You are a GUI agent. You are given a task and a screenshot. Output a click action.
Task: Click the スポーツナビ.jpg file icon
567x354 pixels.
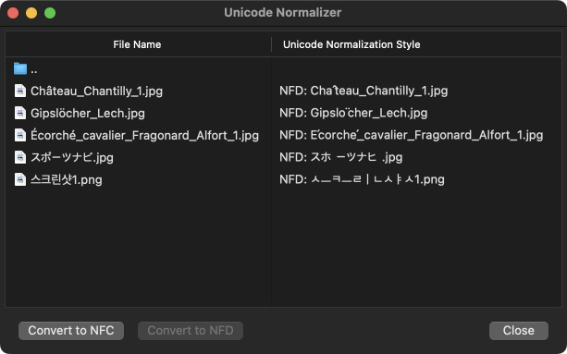click(20, 157)
